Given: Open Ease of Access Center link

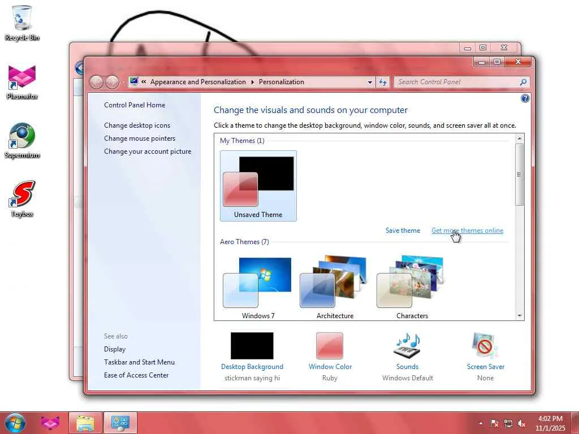Looking at the screenshot, I should pos(136,375).
